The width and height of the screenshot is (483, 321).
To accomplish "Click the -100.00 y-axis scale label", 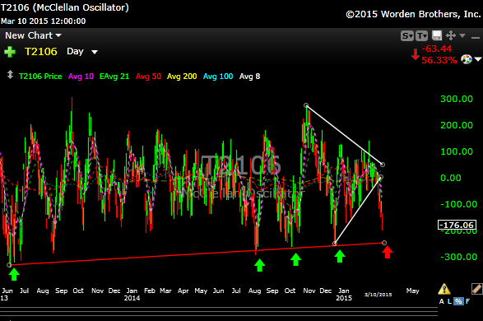I will 458,204.
